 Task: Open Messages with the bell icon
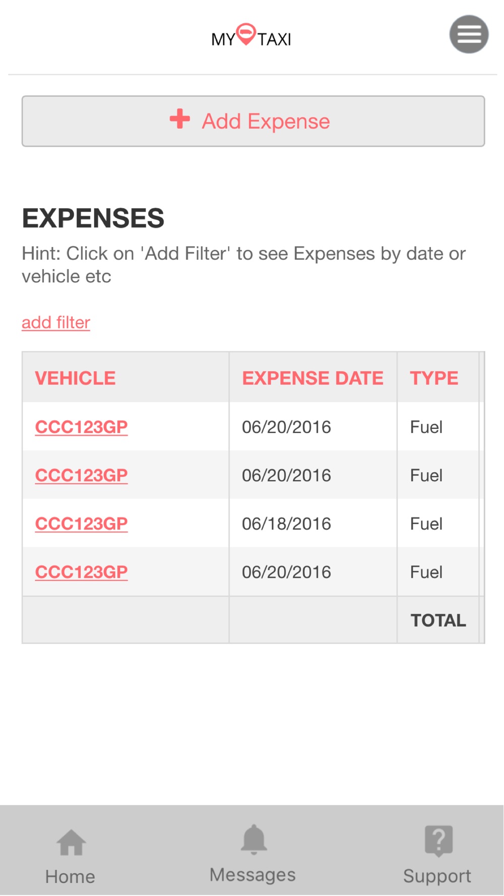(x=254, y=840)
